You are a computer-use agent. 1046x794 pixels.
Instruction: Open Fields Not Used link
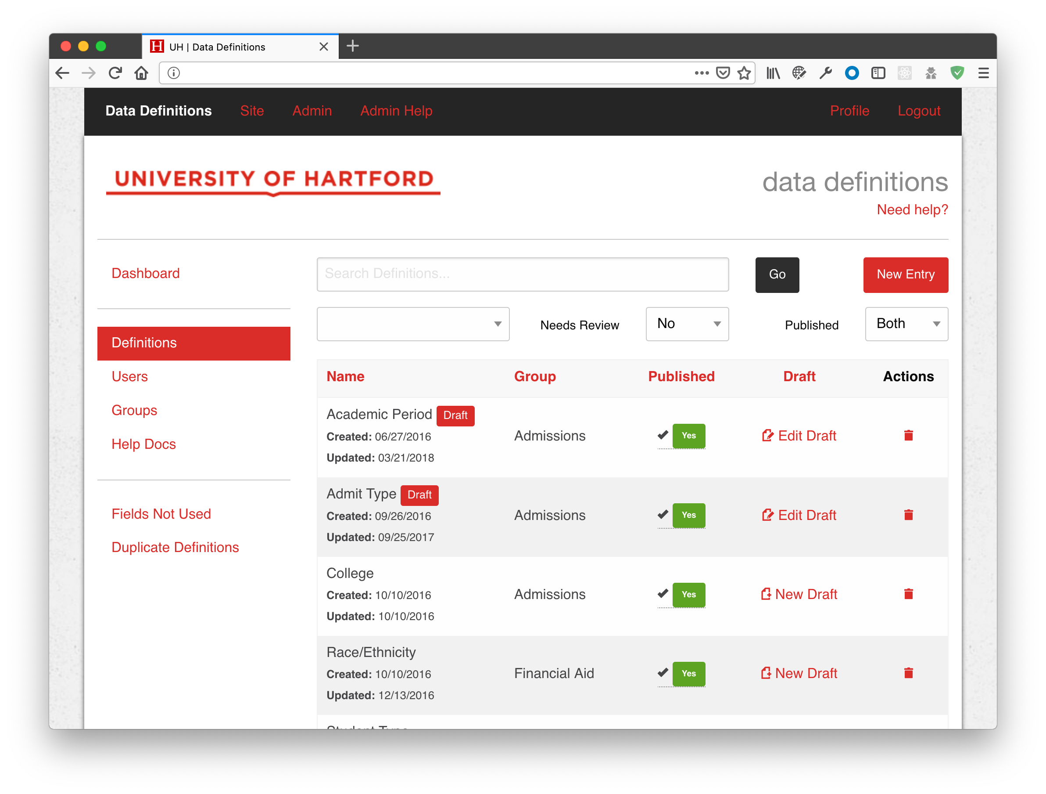click(x=161, y=514)
